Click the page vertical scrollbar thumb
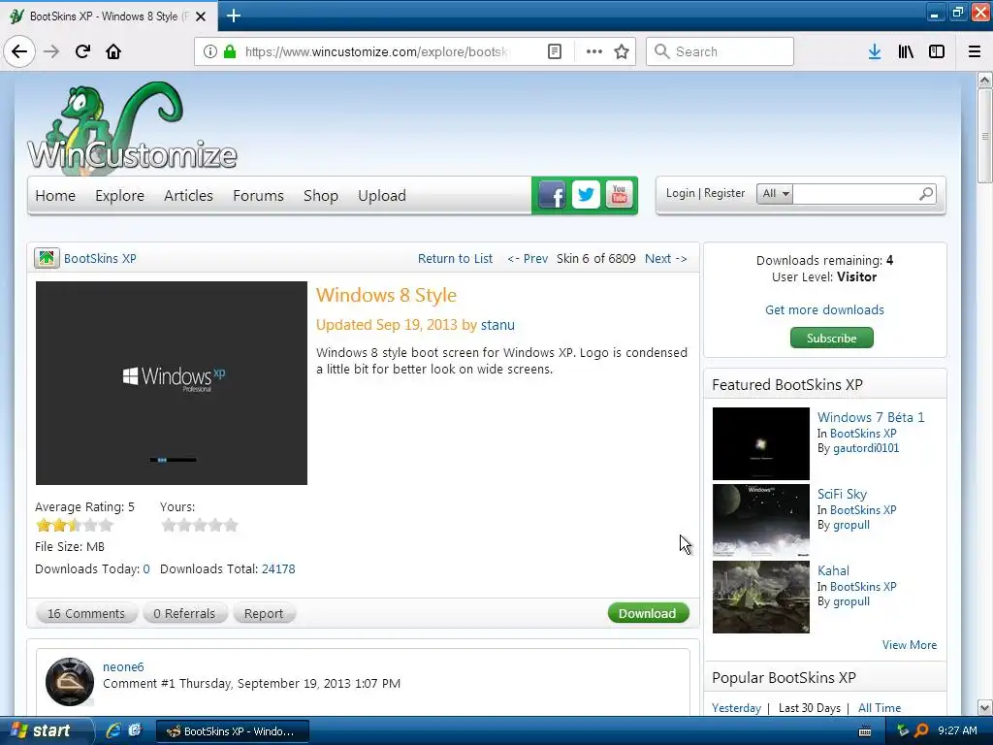 point(985,136)
